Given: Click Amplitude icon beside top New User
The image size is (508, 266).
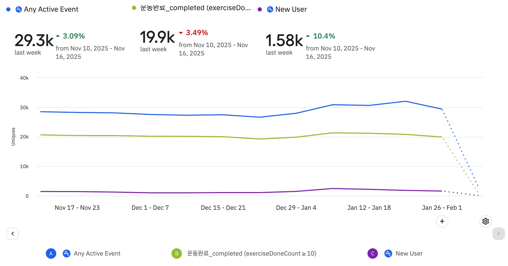Looking at the screenshot, I should click(x=270, y=9).
